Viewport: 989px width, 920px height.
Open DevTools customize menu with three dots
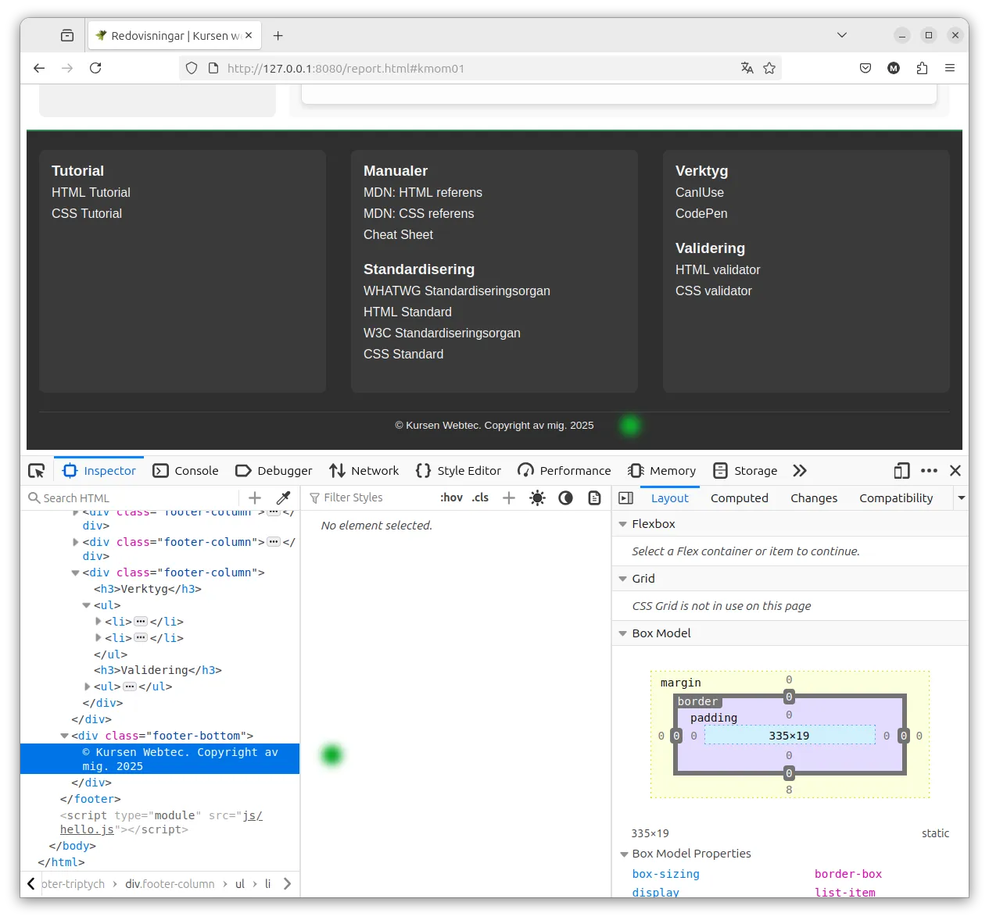tap(929, 471)
